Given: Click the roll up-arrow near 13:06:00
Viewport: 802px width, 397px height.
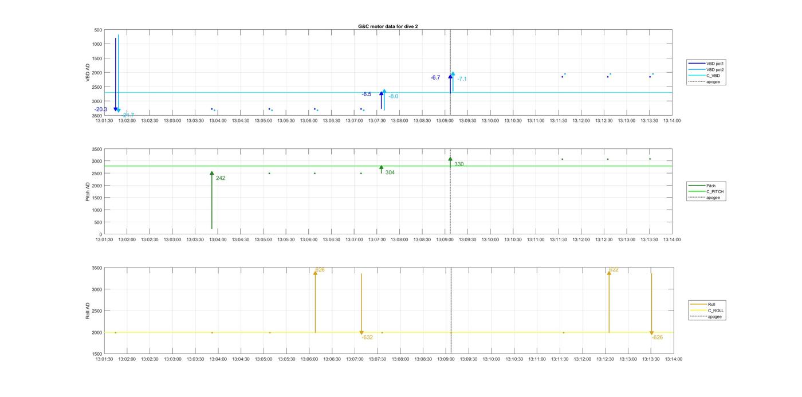Looking at the screenshot, I should (x=315, y=301).
